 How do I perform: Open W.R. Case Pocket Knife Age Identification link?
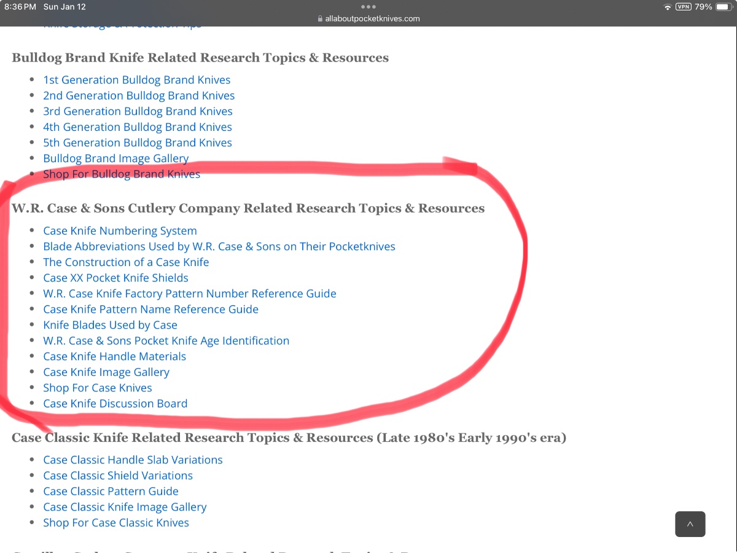(x=166, y=340)
